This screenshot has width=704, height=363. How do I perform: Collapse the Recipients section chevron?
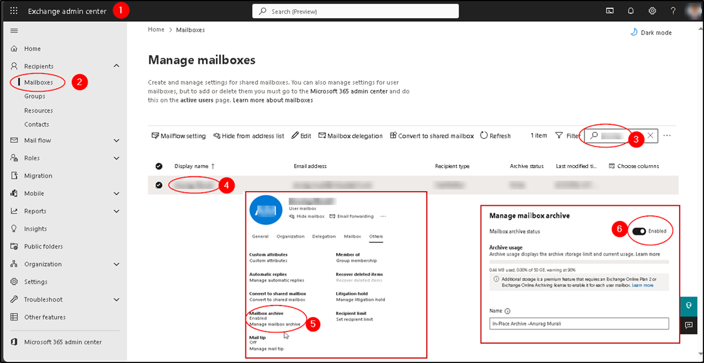(117, 66)
